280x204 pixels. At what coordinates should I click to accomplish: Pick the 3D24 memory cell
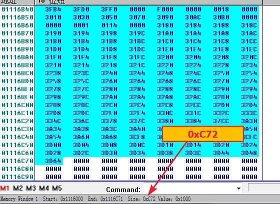click(249, 145)
